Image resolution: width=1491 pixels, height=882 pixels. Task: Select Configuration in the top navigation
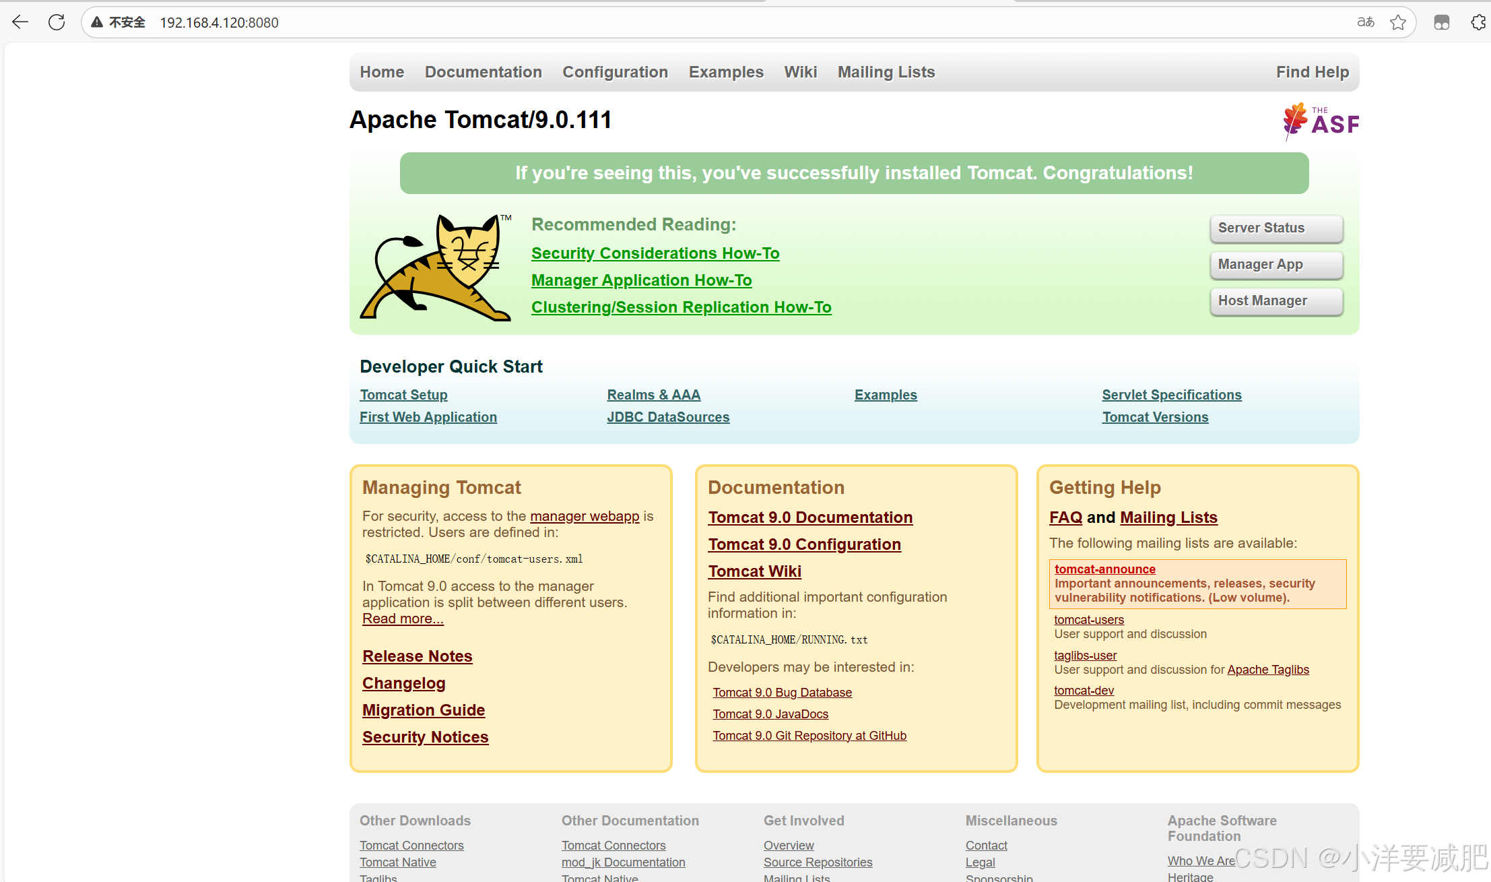click(615, 72)
